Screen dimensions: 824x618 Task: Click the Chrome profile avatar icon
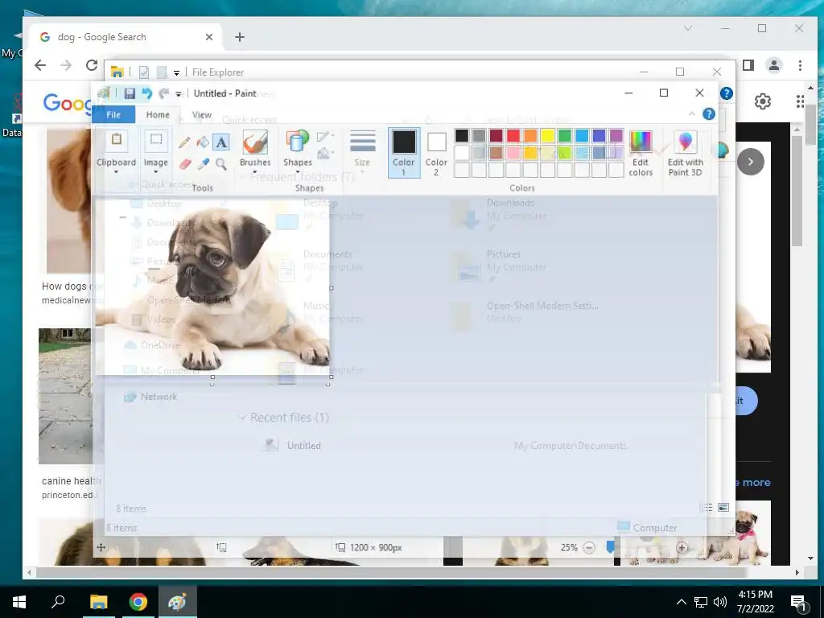pyautogui.click(x=774, y=65)
